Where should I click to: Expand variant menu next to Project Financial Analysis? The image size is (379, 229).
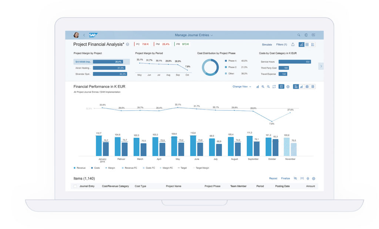pyautogui.click(x=127, y=44)
